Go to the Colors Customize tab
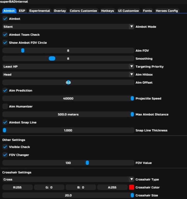Viewport: 187px width, 199px height. pyautogui.click(x=83, y=11)
